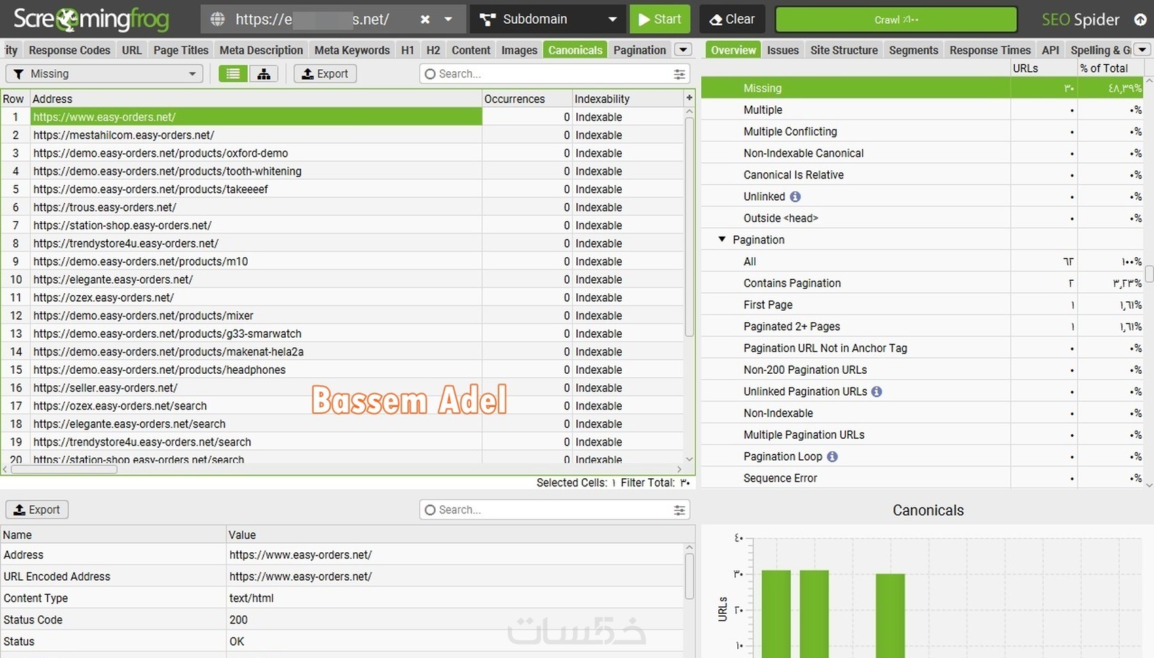Select the Status Code detail row
Viewport: 1154px width, 658px height.
342,620
